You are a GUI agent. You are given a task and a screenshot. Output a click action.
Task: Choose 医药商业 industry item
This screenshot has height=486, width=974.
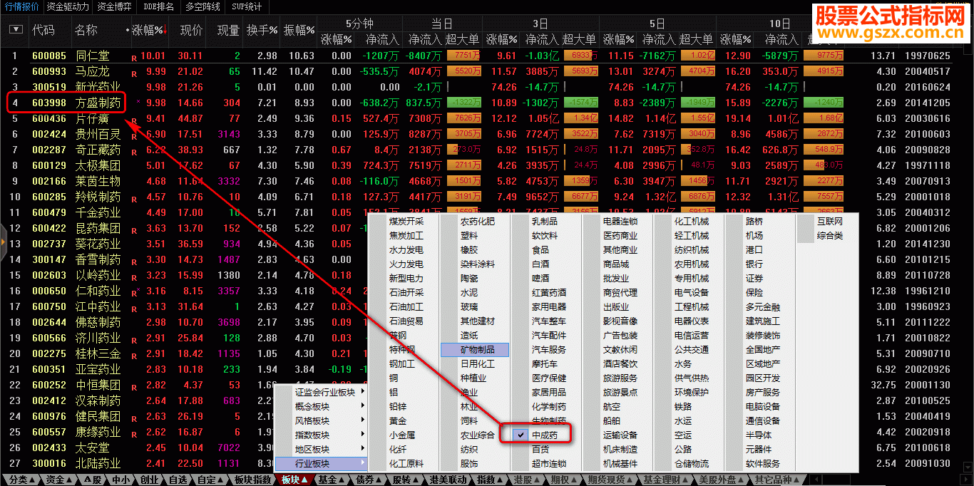[x=620, y=235]
